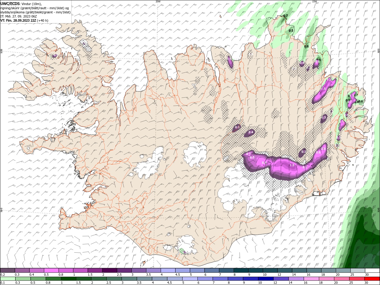Click the 20W longitude label
Screen dimensions: 380x285
tap(158, 1)
